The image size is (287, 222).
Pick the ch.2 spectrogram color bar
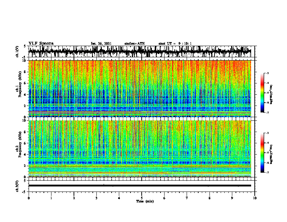(x=262, y=153)
